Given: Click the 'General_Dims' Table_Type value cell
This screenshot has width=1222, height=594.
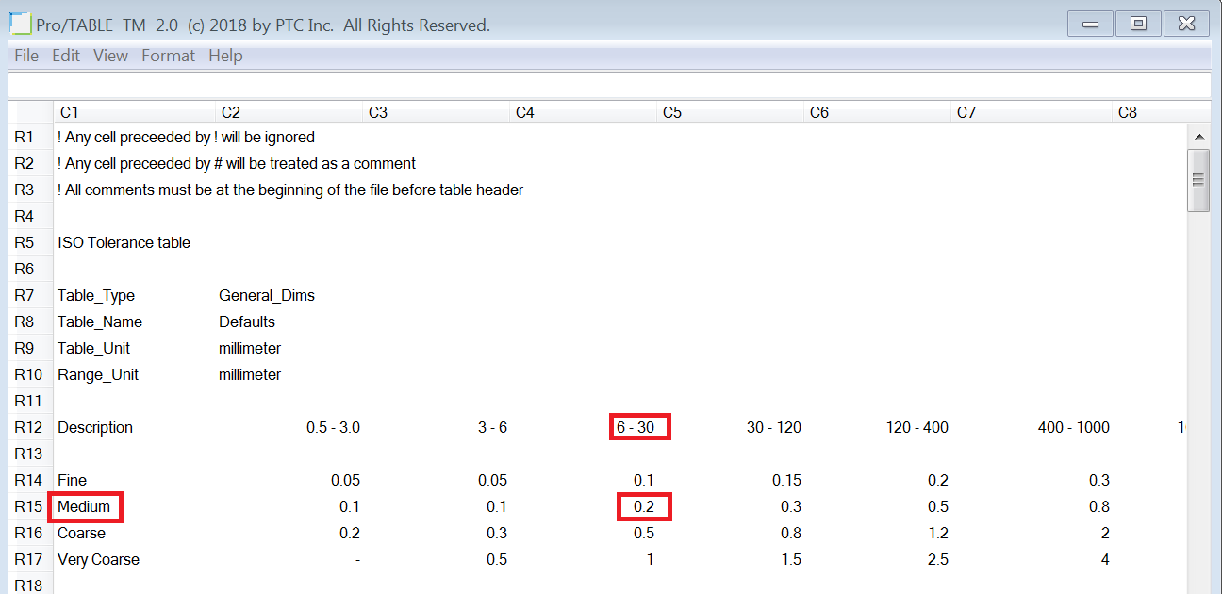Looking at the screenshot, I should [x=268, y=294].
